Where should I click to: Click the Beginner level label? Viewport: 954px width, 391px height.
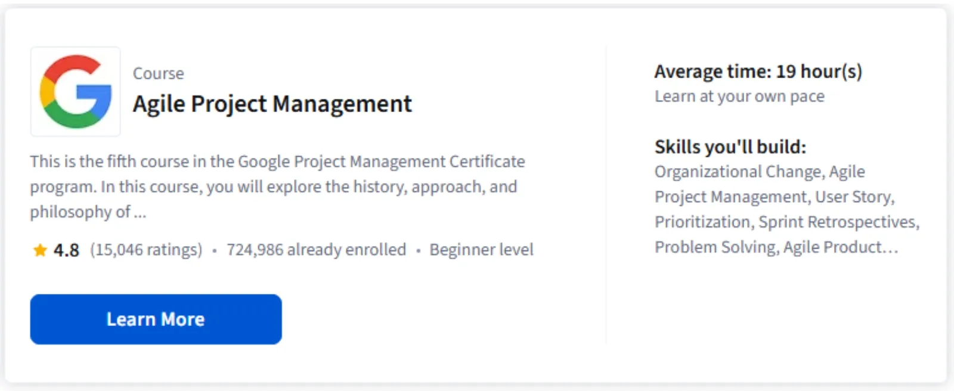pos(481,250)
